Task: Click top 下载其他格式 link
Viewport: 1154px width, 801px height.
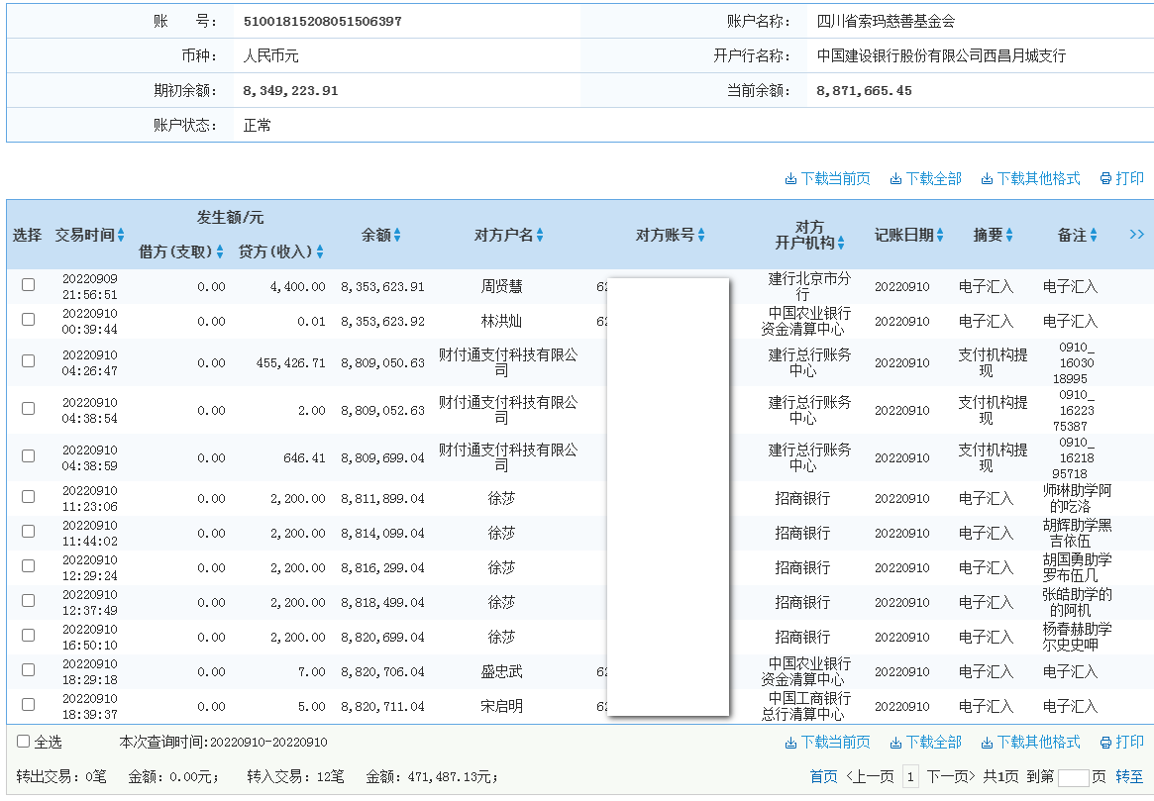Action: coord(1030,179)
